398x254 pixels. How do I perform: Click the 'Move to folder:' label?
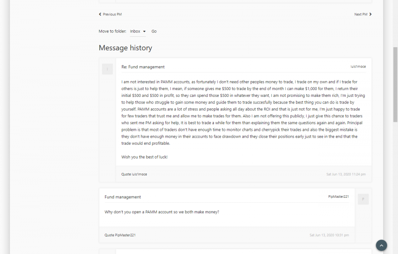(x=112, y=31)
